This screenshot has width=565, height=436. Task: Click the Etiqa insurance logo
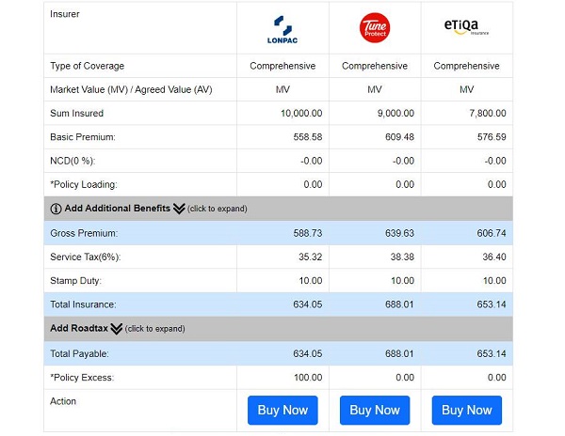coord(467,28)
